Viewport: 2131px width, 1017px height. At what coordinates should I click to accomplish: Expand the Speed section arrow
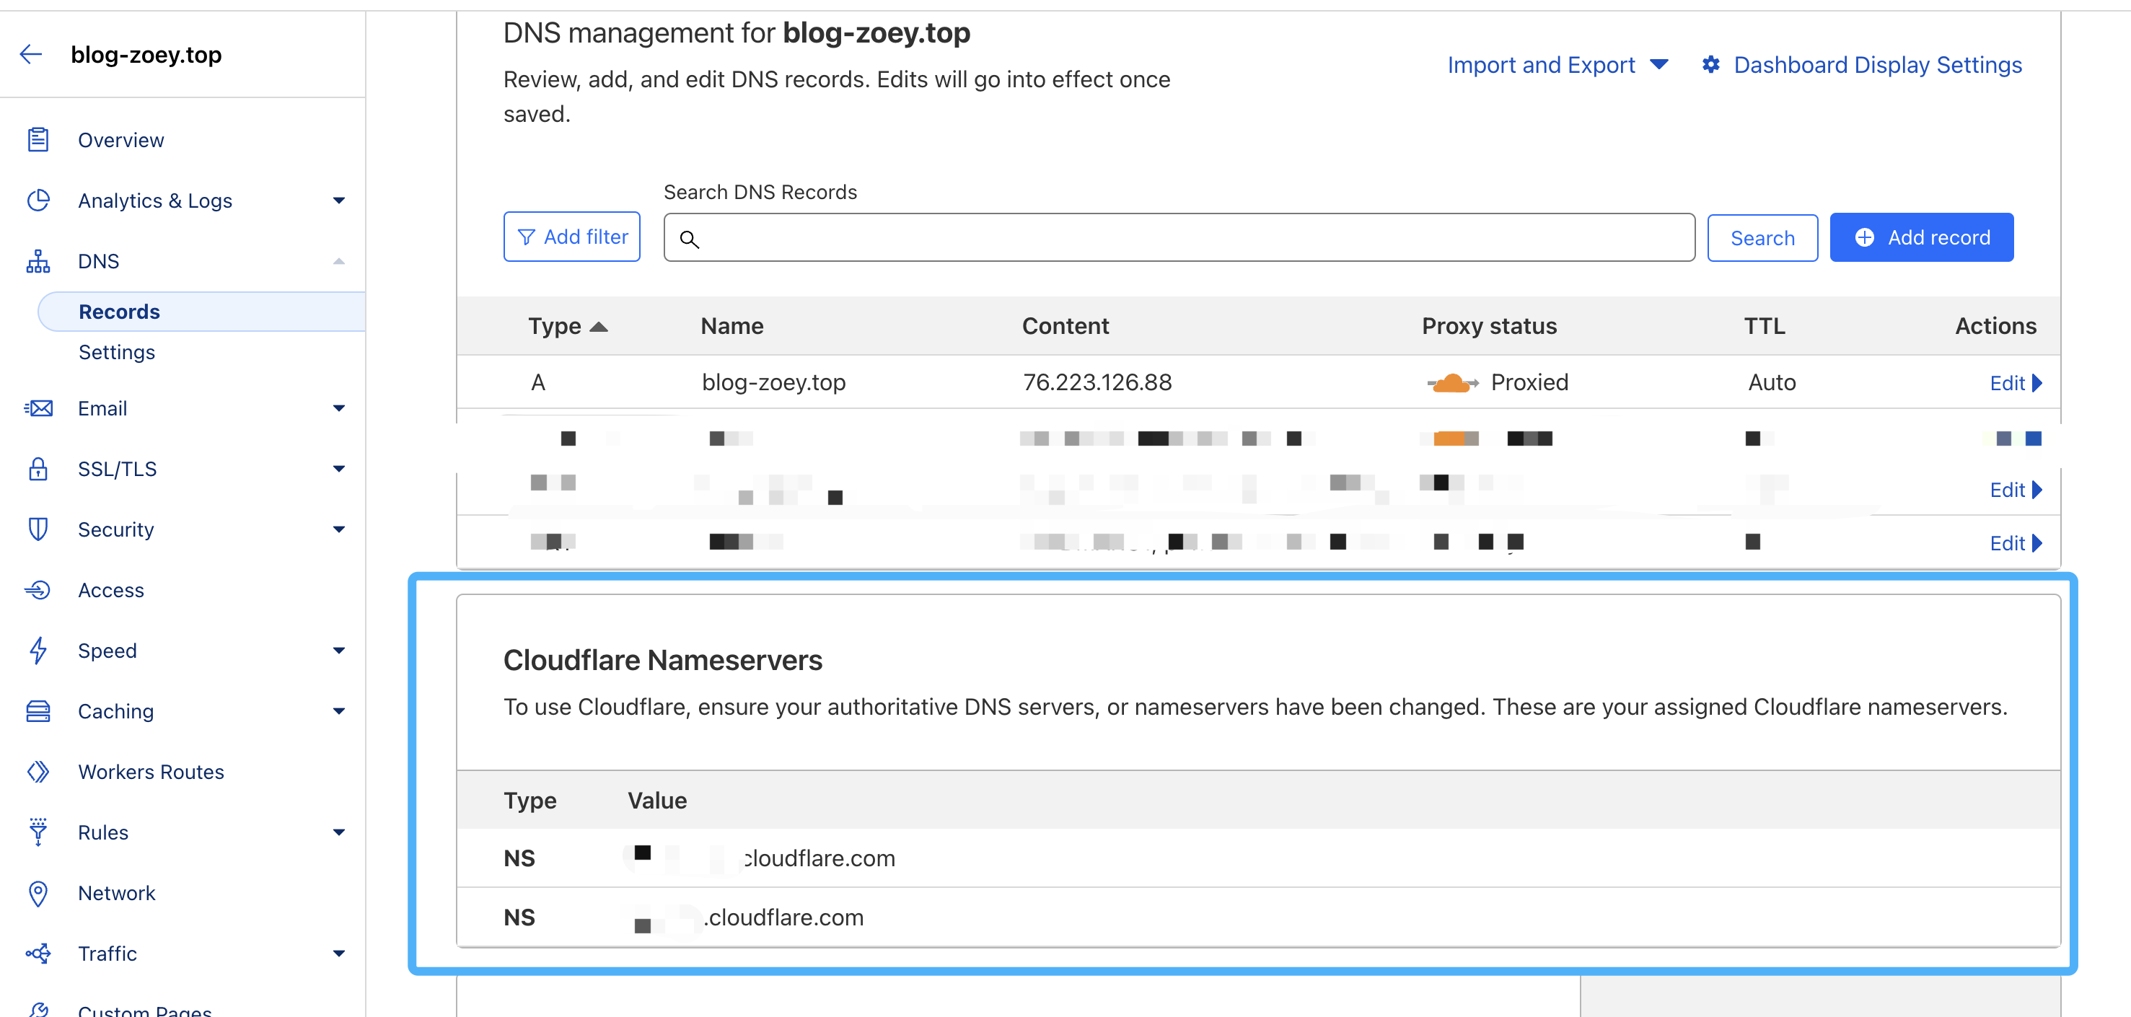point(338,651)
